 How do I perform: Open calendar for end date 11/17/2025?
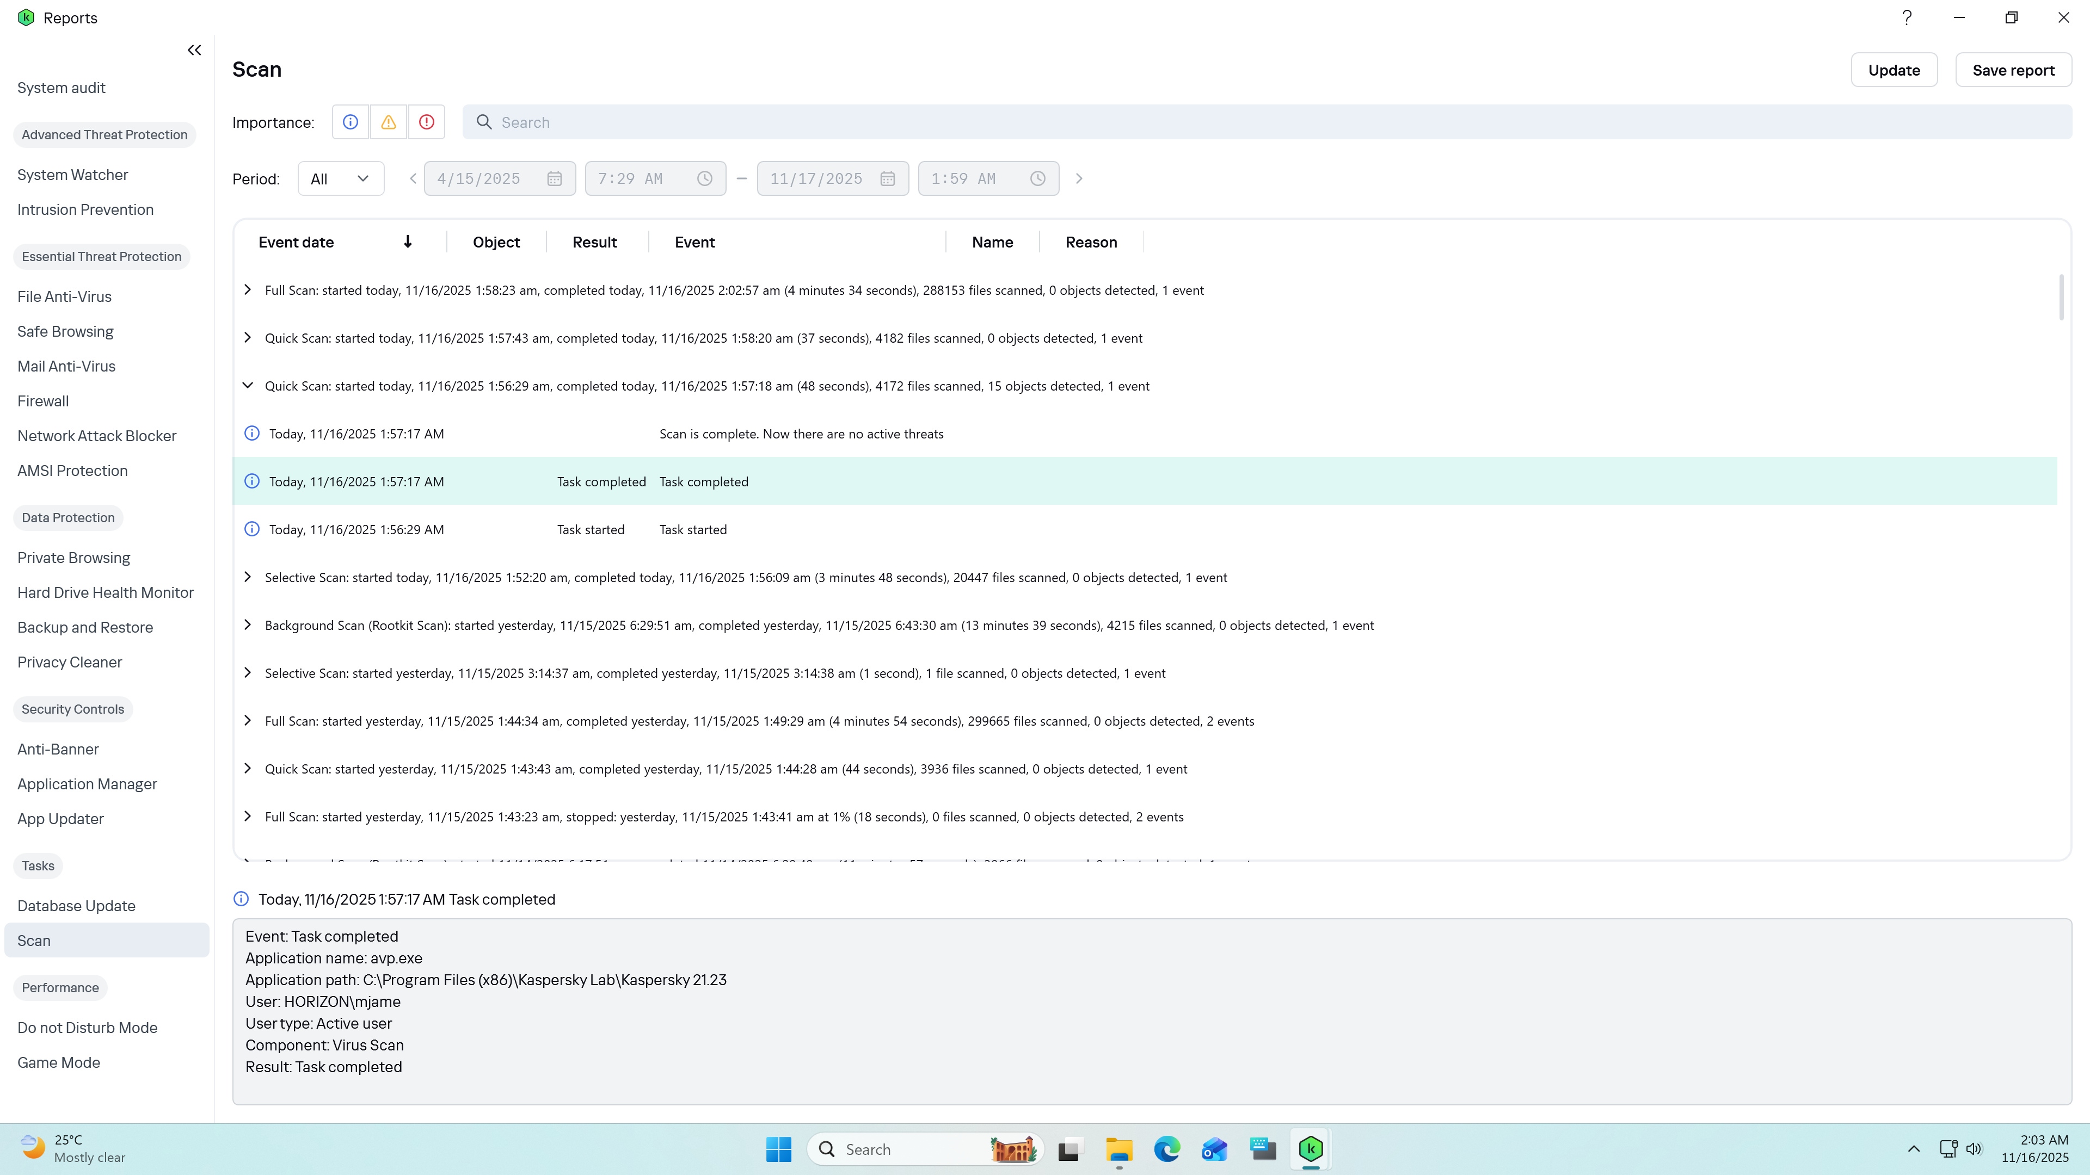point(888,178)
